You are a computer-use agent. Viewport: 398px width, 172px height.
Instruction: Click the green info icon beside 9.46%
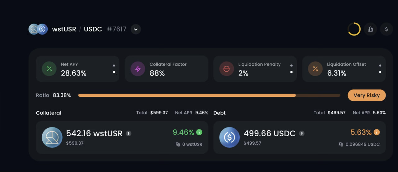pos(199,132)
